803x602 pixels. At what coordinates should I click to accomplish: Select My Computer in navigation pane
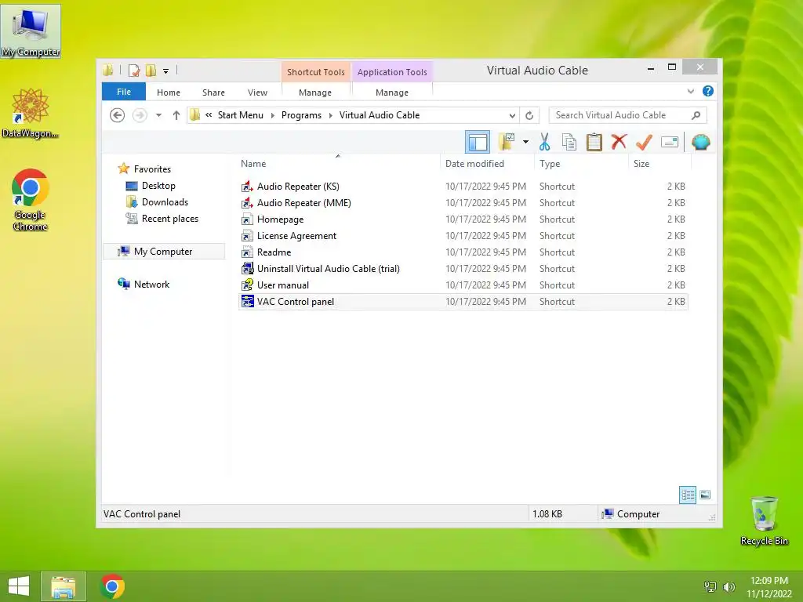point(163,252)
